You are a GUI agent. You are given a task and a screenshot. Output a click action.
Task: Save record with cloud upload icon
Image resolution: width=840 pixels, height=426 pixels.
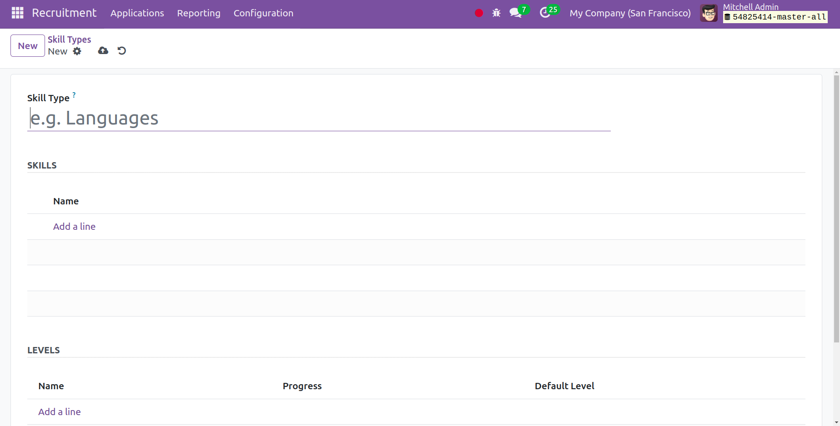(103, 50)
